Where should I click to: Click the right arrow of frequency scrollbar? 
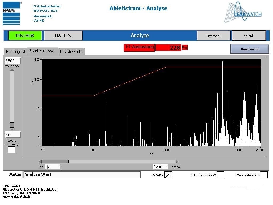[x=177, y=161]
